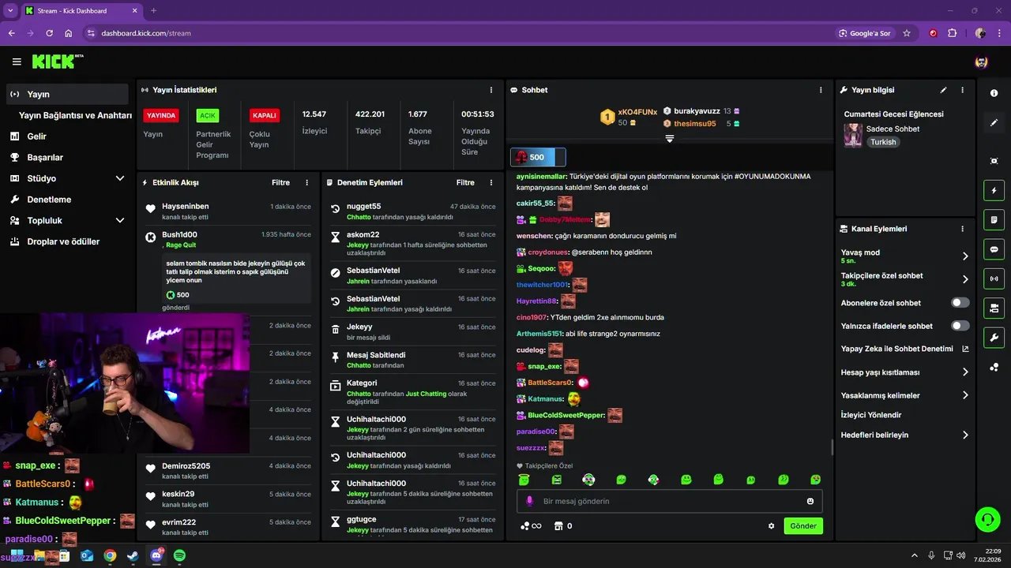The height and width of the screenshot is (568, 1011).
Task: Toggle the chat bubble panel icon in right rail
Action: click(994, 249)
